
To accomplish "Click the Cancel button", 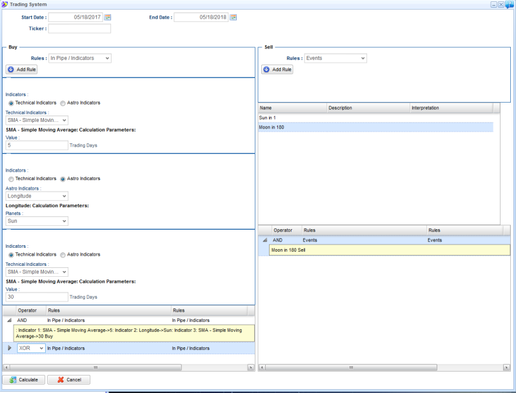I will pyautogui.click(x=68, y=379).
